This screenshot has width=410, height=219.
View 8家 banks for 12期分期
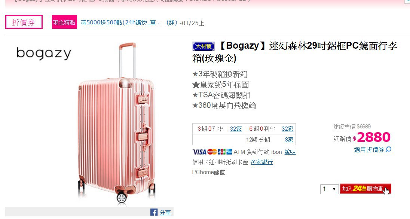click(x=289, y=140)
